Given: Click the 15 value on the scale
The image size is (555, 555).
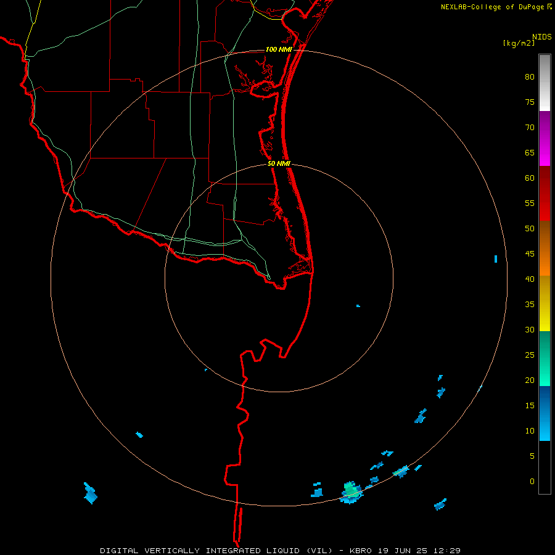Looking at the screenshot, I should click(x=530, y=406).
